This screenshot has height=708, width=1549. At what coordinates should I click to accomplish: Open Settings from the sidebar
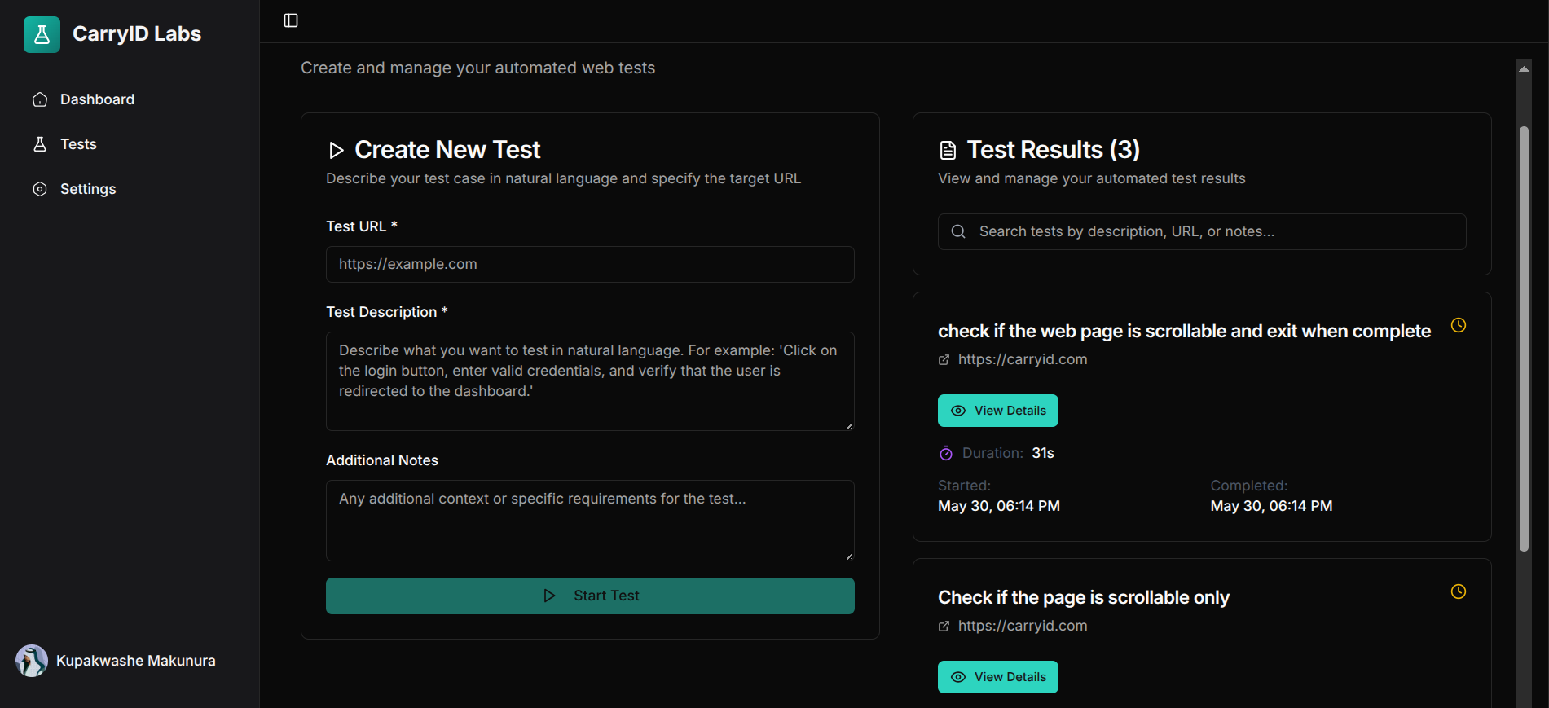(x=88, y=189)
